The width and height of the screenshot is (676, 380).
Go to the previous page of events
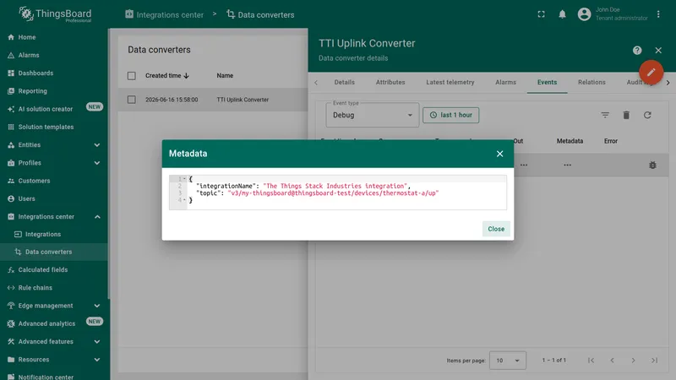[612, 361]
